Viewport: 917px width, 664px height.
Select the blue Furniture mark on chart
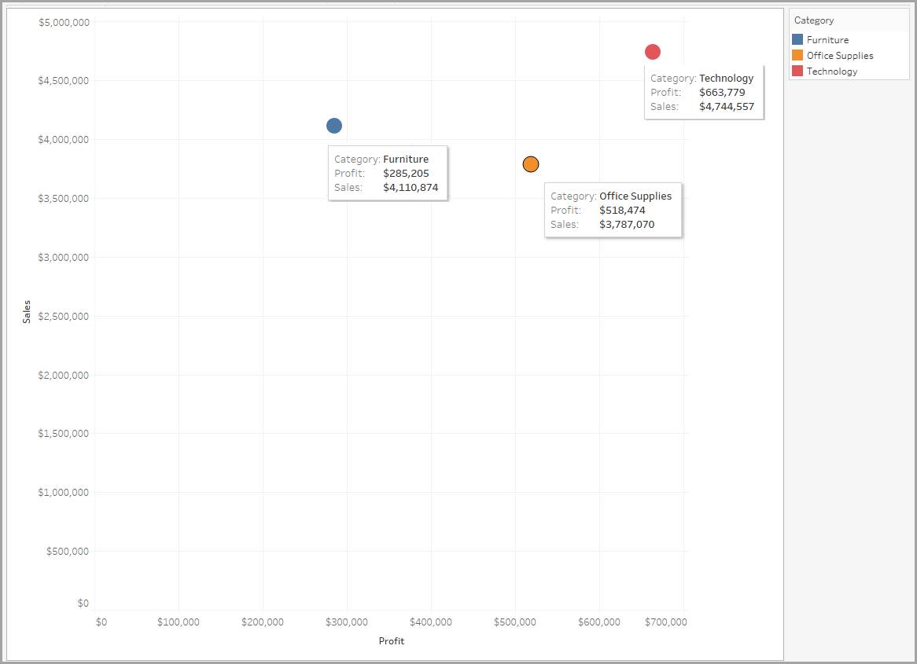click(334, 124)
